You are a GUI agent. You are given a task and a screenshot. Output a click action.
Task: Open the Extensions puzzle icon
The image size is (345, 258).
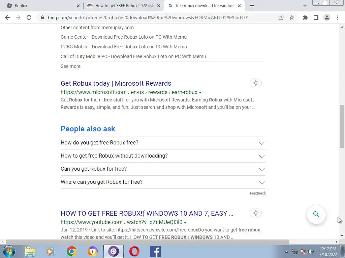point(305,17)
